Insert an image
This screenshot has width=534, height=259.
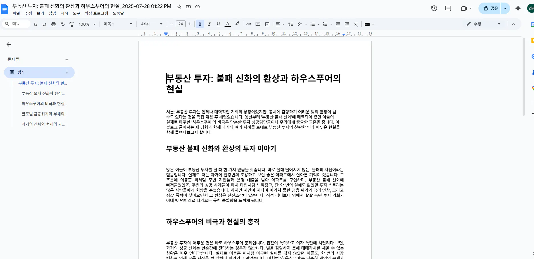tap(267, 24)
